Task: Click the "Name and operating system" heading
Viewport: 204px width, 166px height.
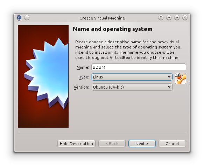Action: tap(113, 29)
